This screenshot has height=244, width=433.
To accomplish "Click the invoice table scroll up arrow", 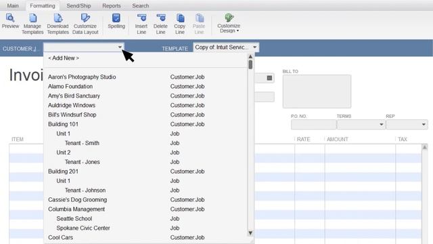I will [x=425, y=147].
